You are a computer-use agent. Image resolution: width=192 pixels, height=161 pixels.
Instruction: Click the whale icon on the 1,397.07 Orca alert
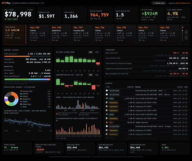pyautogui.click(x=107, y=114)
